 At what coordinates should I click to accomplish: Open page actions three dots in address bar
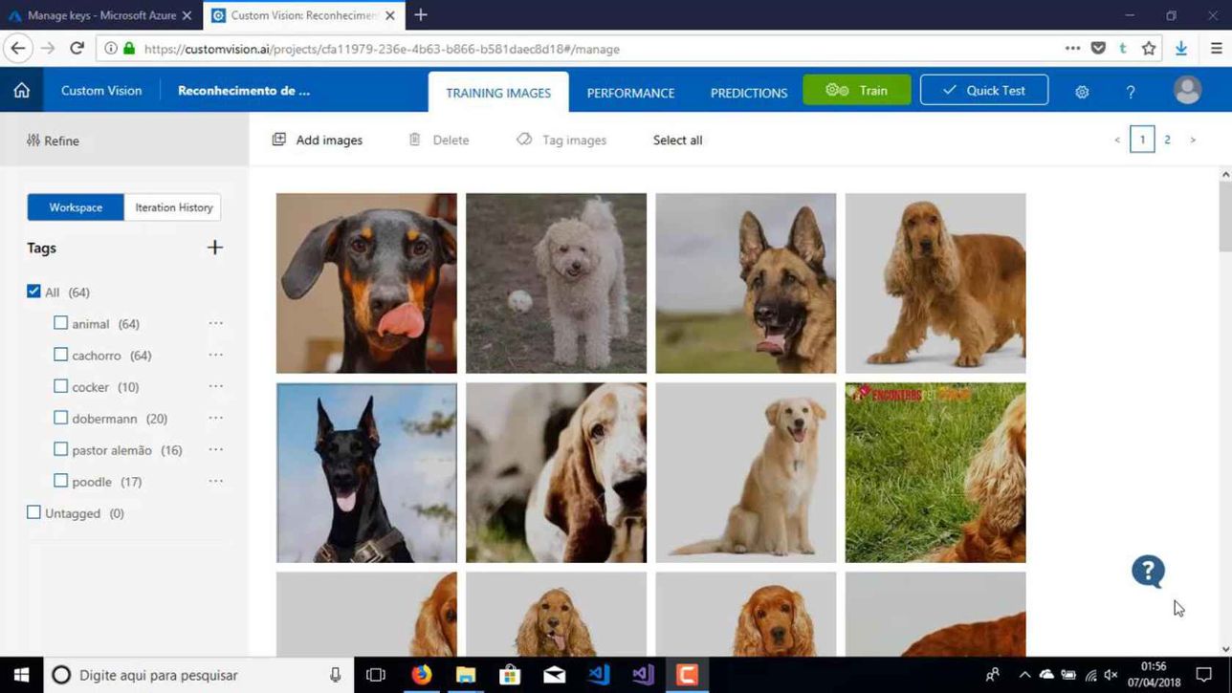point(1072,48)
